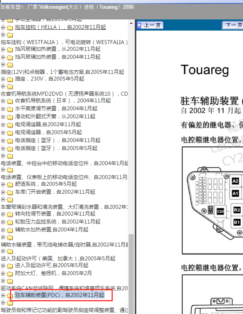Click folder icon beside 车库门开启装置

pos(10,193)
